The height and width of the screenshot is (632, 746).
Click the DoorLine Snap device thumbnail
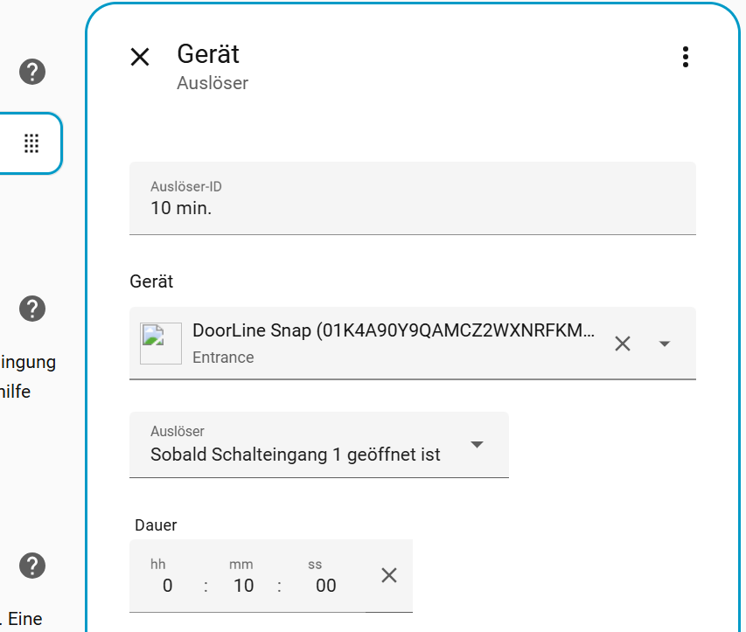(x=161, y=344)
